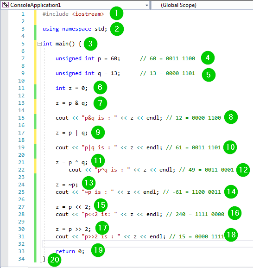
Task: Click green marker number 20
Action: (55, 260)
